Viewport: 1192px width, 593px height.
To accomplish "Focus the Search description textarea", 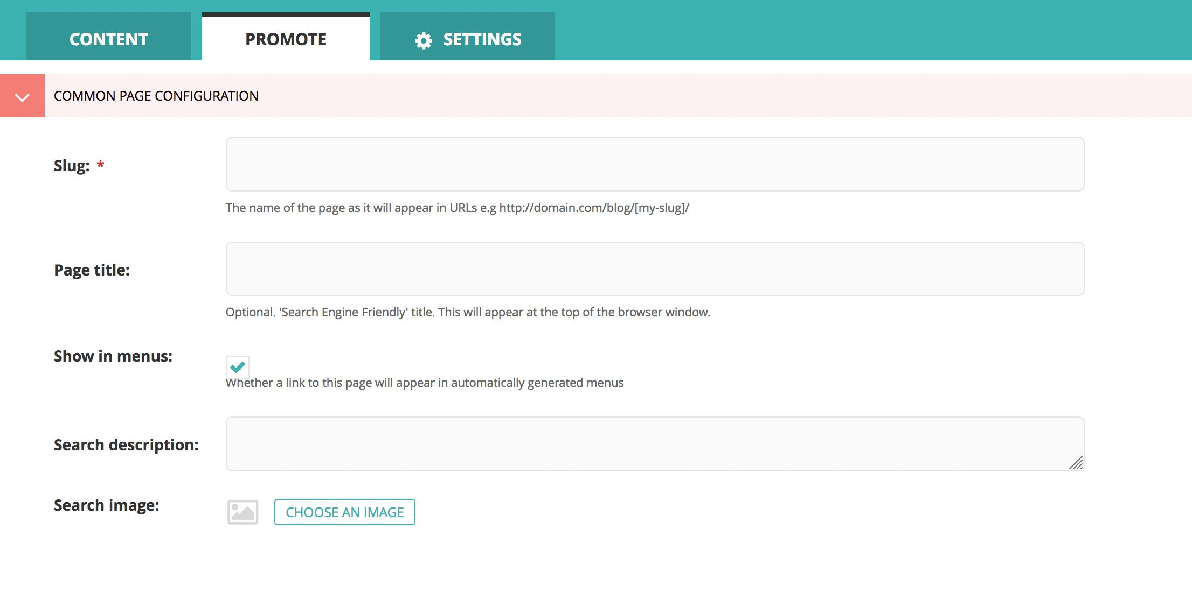I will click(x=655, y=444).
